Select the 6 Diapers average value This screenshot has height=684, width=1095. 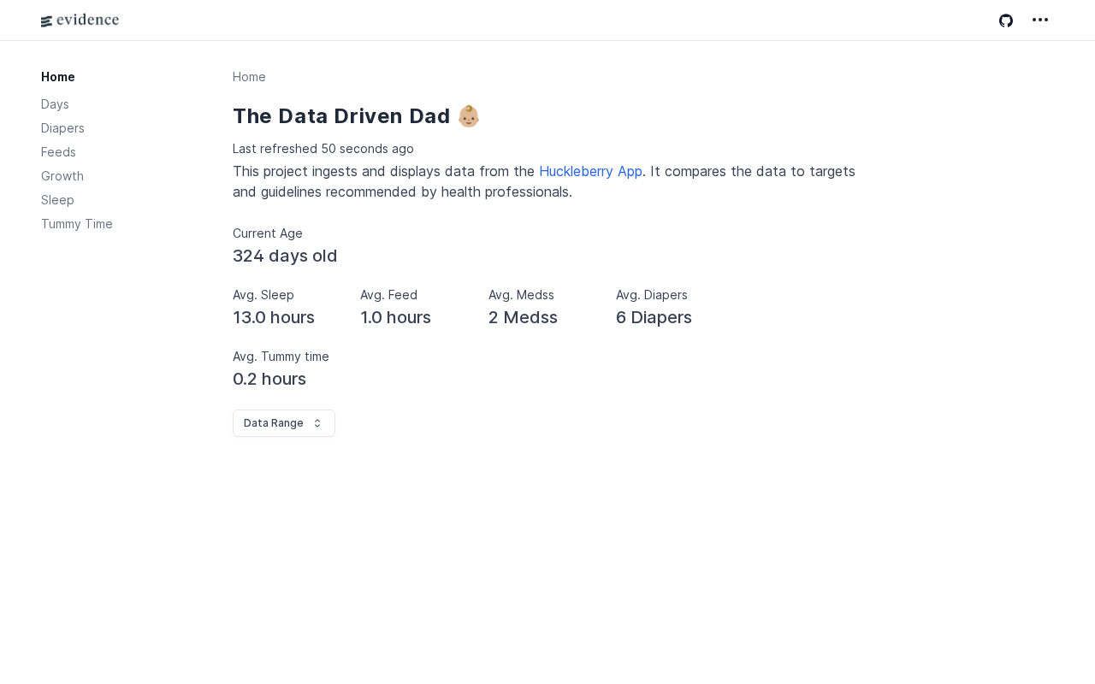click(654, 317)
